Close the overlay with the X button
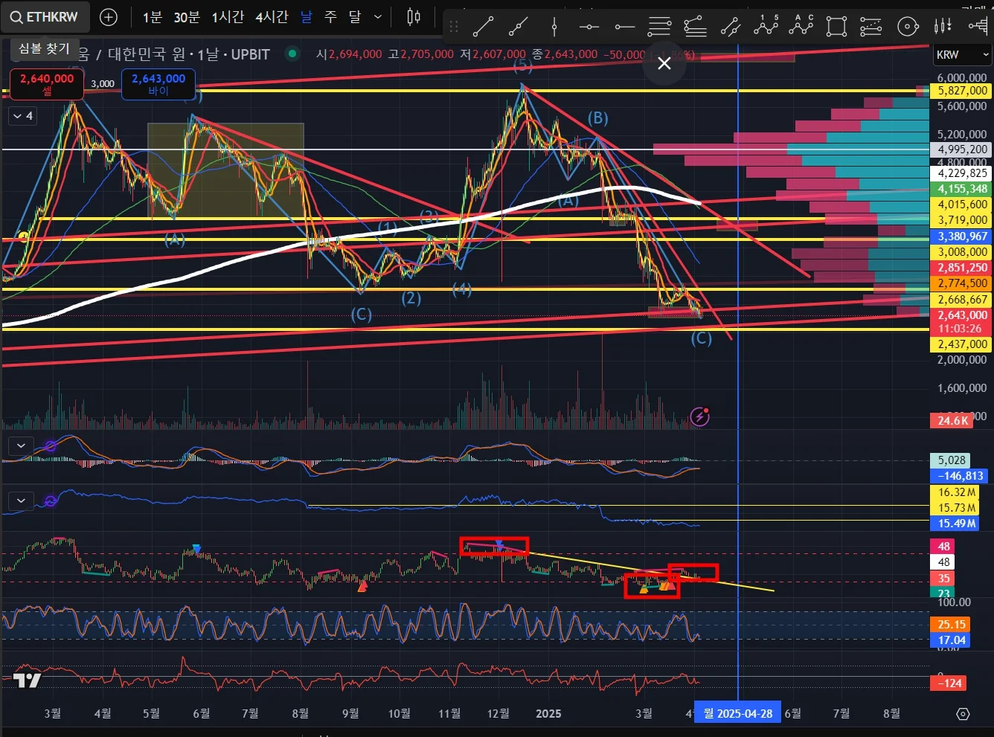 click(664, 63)
